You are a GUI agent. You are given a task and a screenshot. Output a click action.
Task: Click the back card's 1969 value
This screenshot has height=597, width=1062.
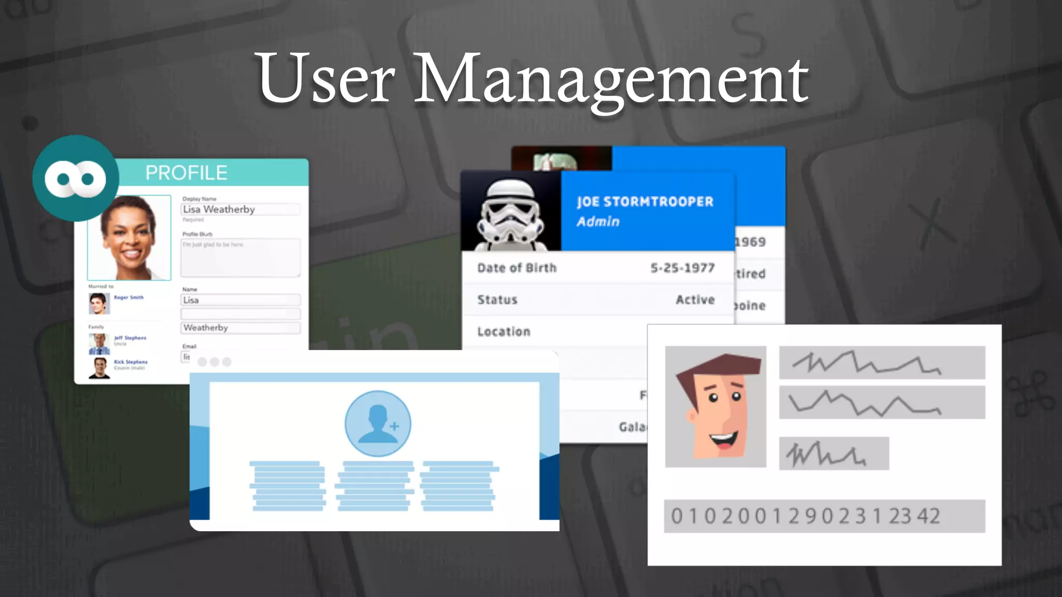click(750, 242)
